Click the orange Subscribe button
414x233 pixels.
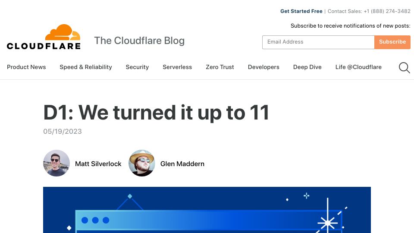(392, 42)
